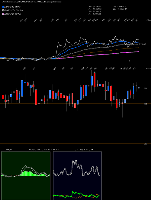The width and height of the screenshot is (151, 200).
Task: Click the 'Pre H: 807.95' high value
Action: pos(95,9)
